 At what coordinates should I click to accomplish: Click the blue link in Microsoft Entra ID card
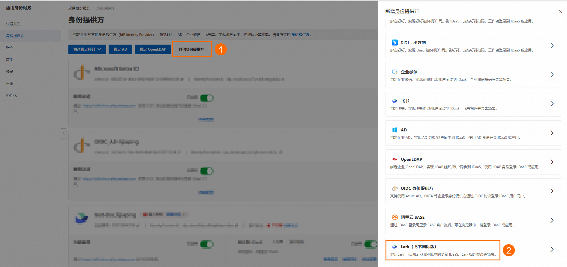109,106
